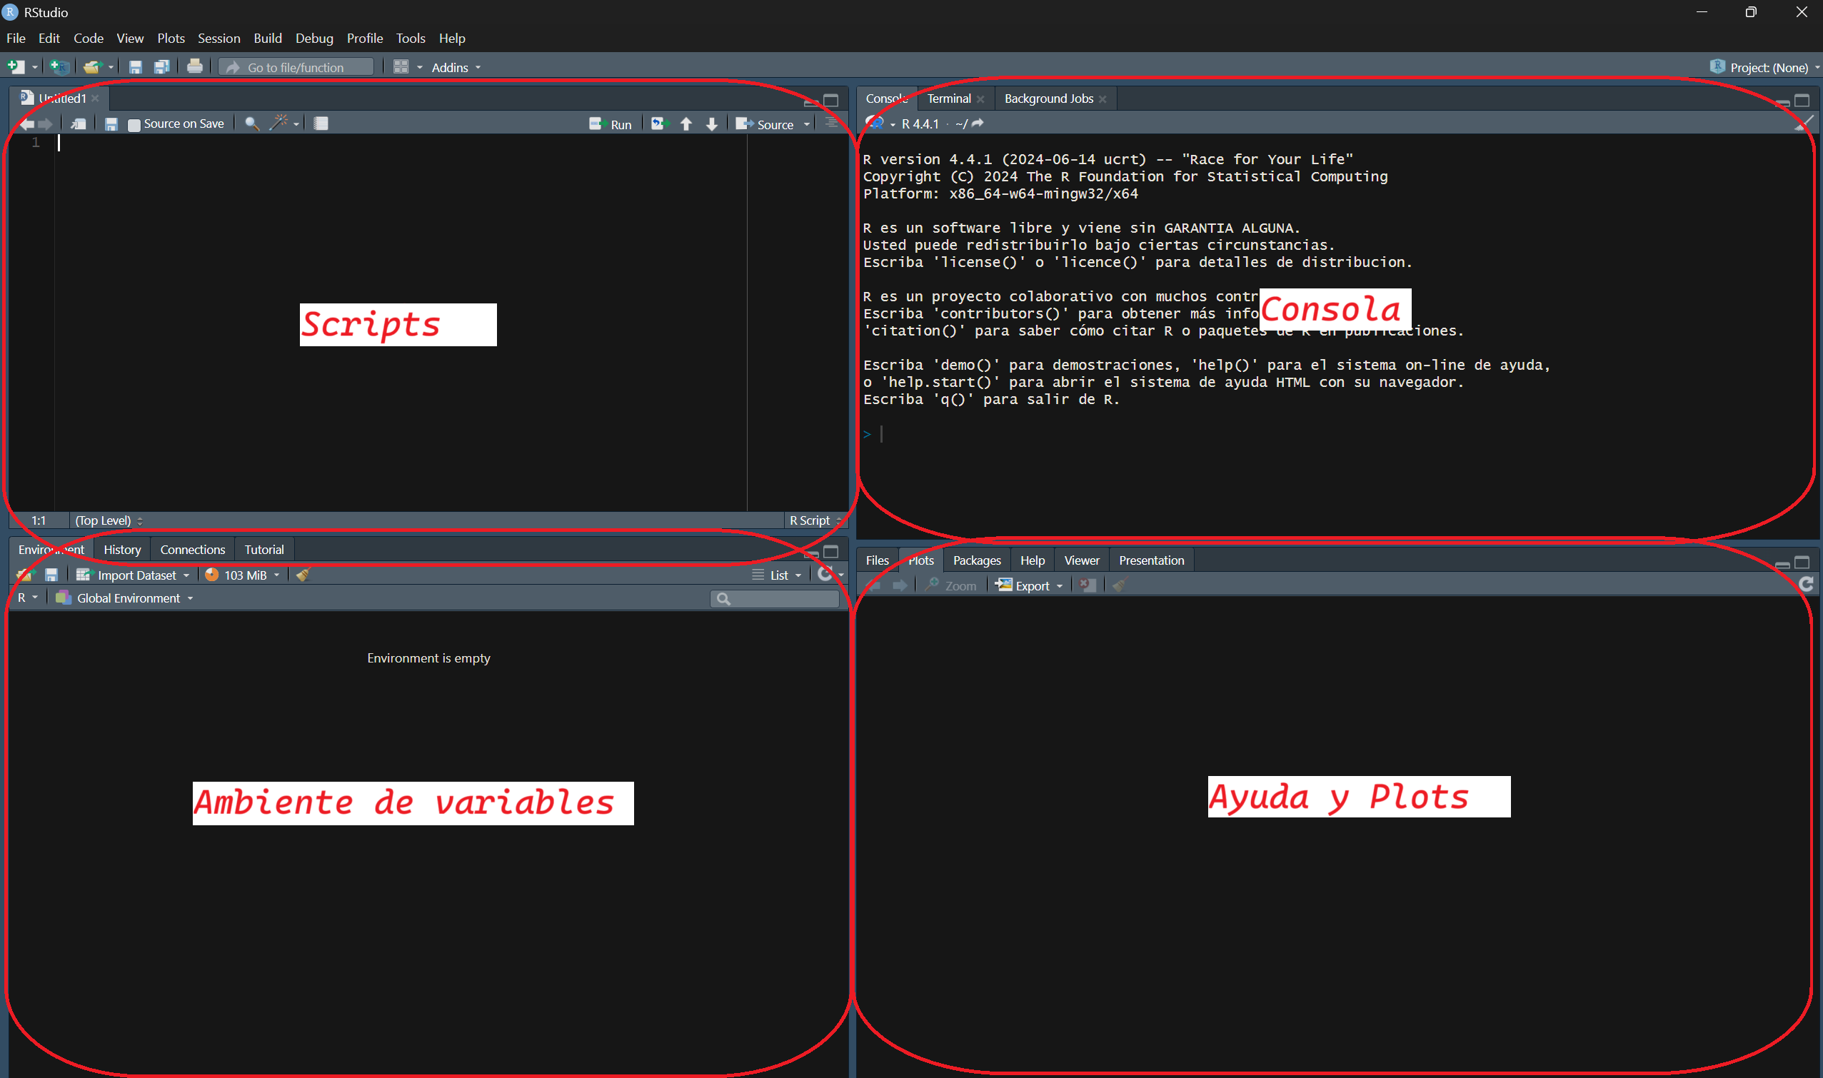Save Untitled1 with editor toolbar disk icon
Image resolution: width=1823 pixels, height=1078 pixels.
[111, 124]
